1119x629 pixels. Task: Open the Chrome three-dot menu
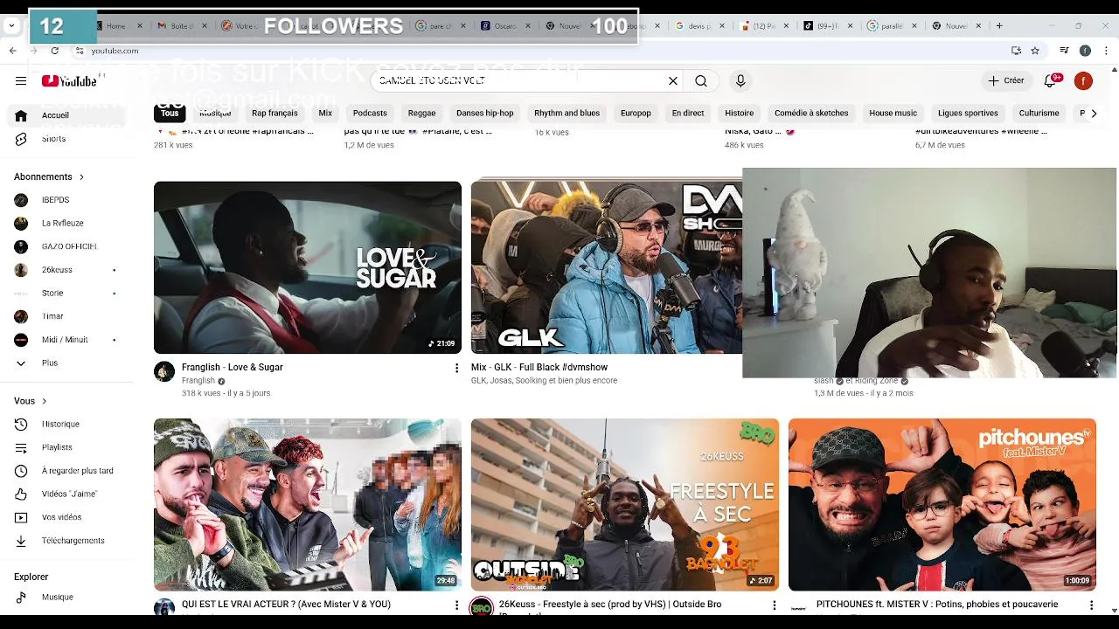1106,51
